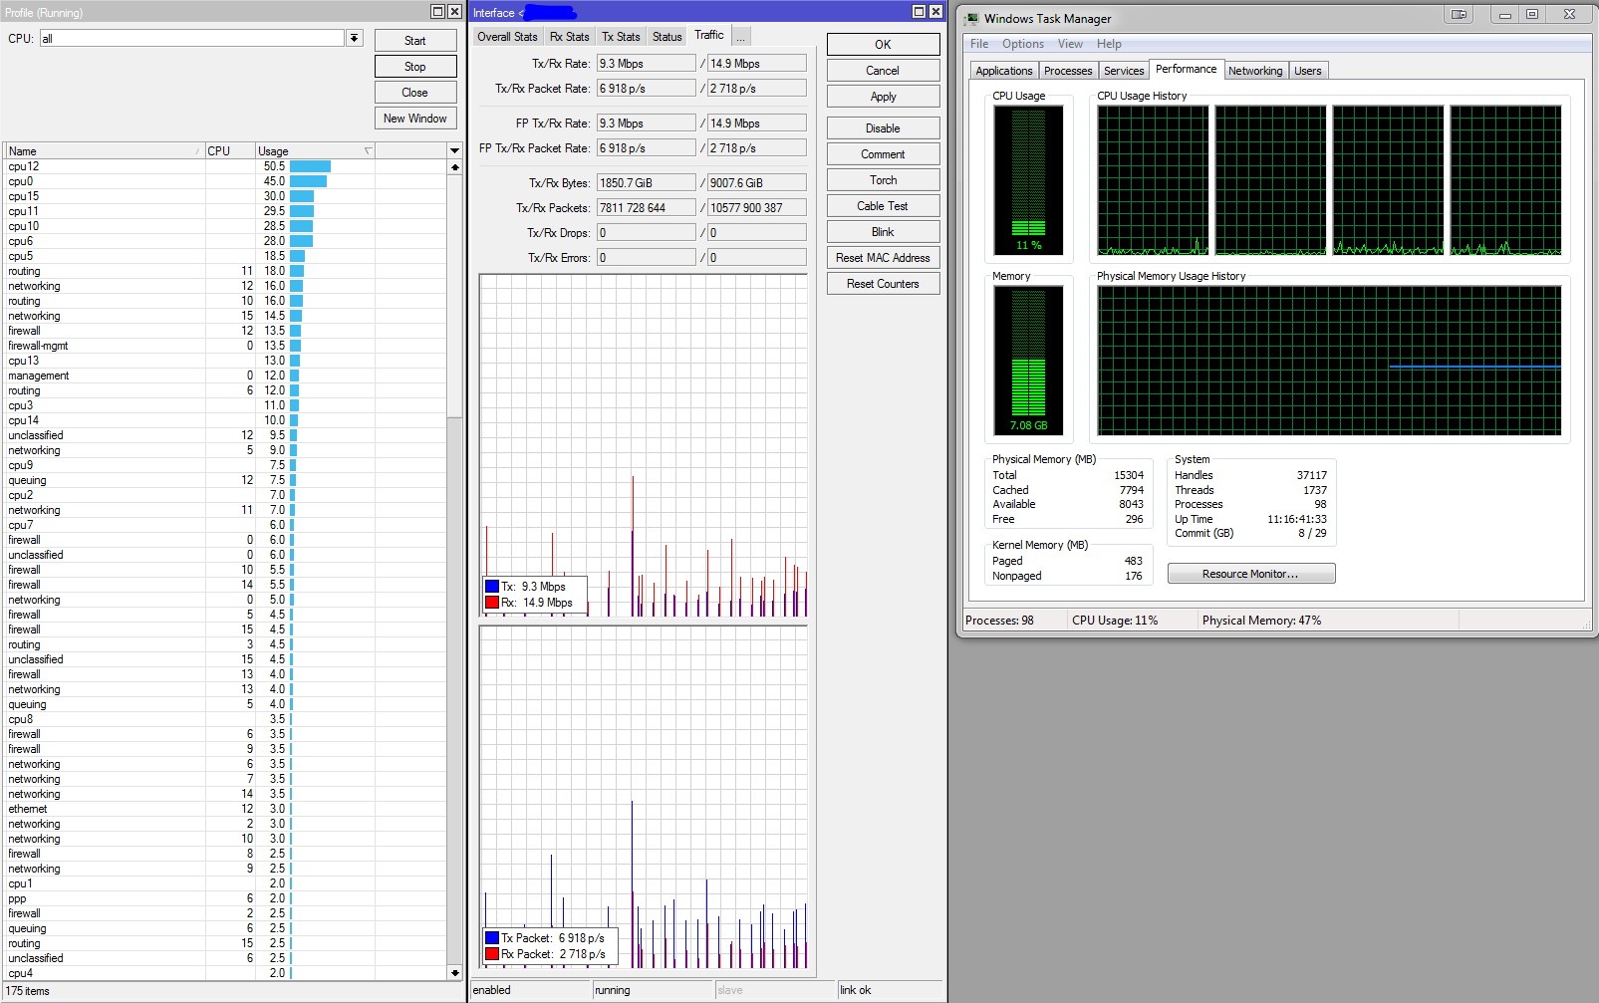Click the scroll up arrow in profile list
This screenshot has height=1003, width=1599.
pyautogui.click(x=455, y=167)
